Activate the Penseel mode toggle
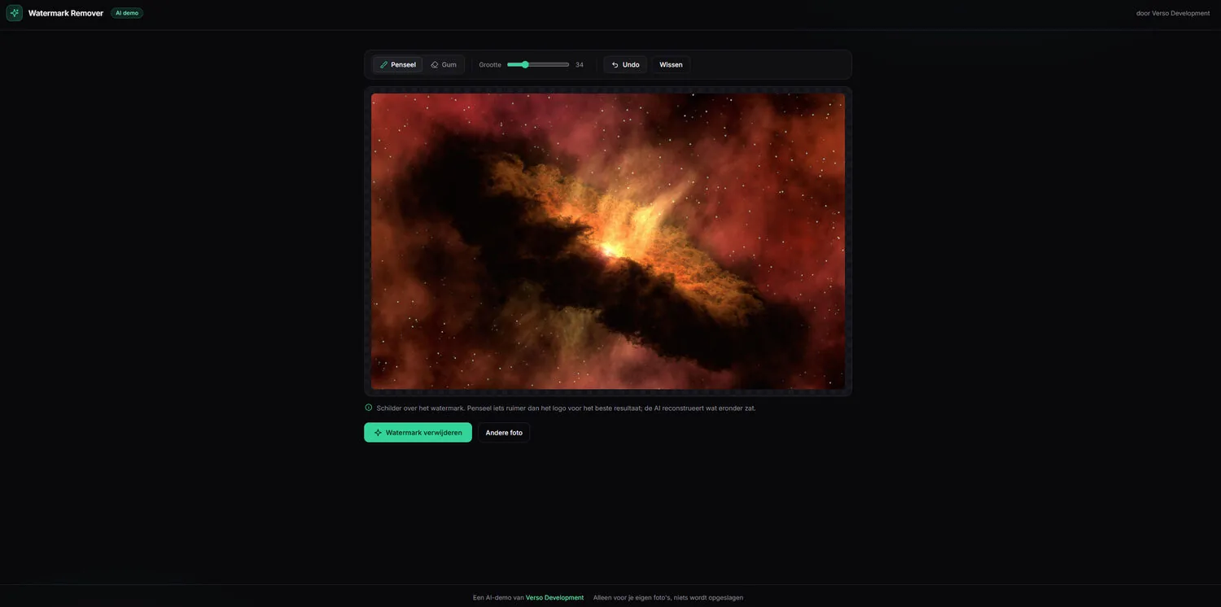Screen dimensions: 1221x607 click(398, 65)
